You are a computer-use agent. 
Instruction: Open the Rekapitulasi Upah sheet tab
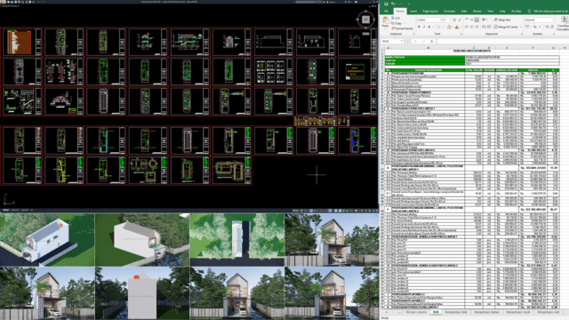(518, 312)
